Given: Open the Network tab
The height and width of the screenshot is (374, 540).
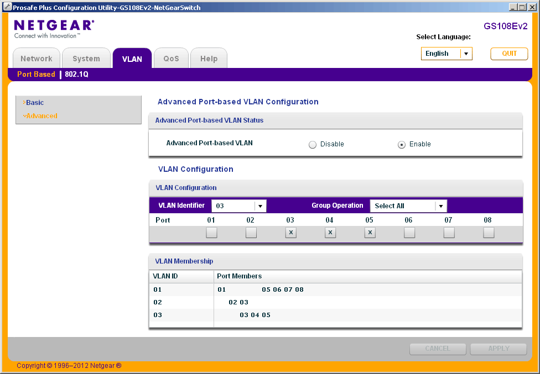Looking at the screenshot, I should click(37, 59).
